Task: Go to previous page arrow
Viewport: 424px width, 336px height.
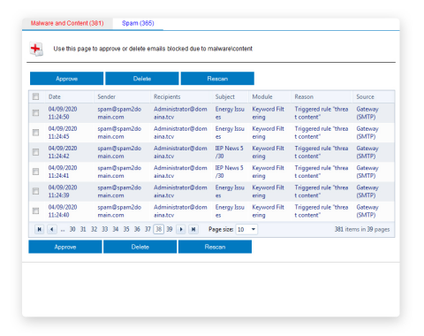Action: point(52,229)
